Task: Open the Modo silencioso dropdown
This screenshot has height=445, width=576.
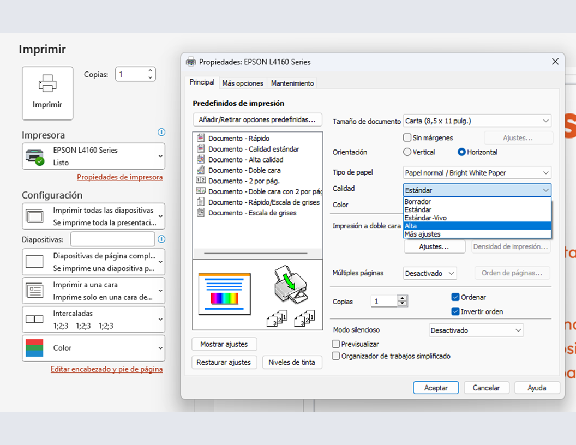Action: (476, 330)
